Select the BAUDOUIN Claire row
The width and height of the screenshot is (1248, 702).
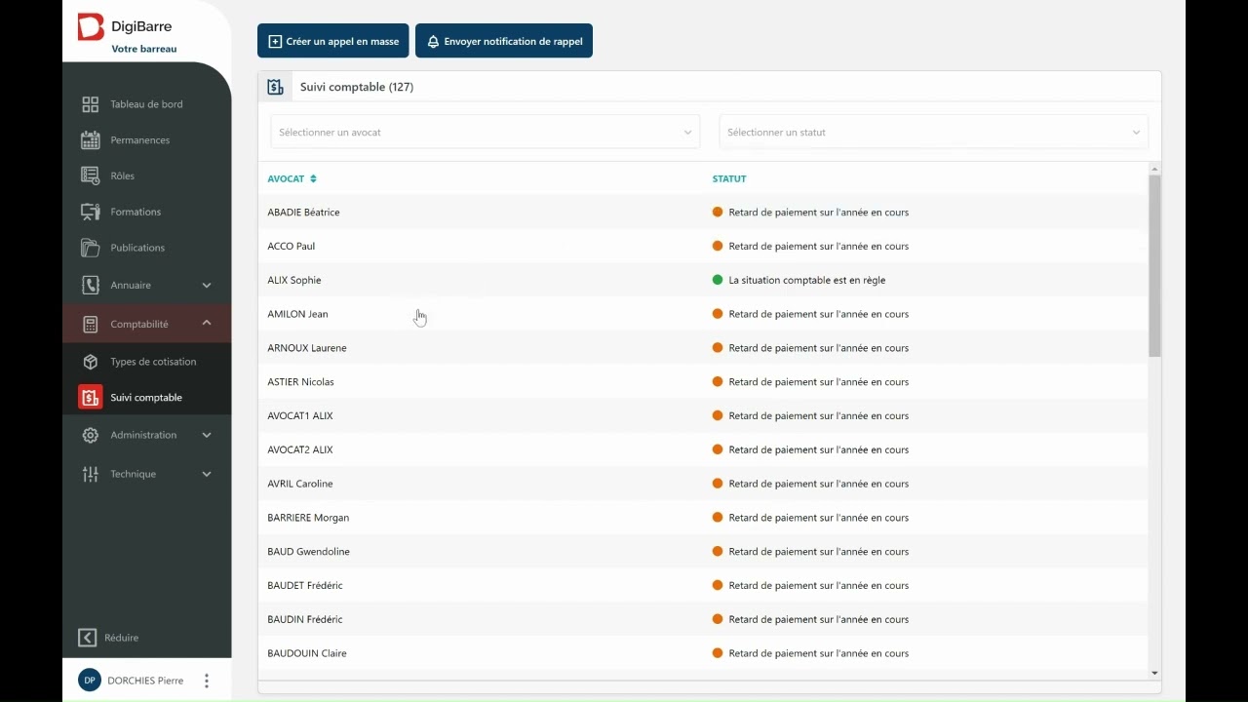703,654
